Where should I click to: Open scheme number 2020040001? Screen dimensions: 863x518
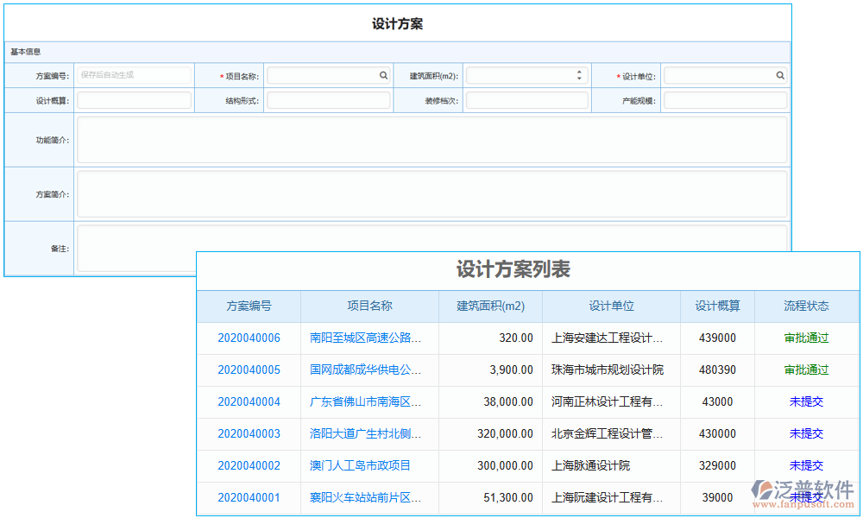click(248, 498)
